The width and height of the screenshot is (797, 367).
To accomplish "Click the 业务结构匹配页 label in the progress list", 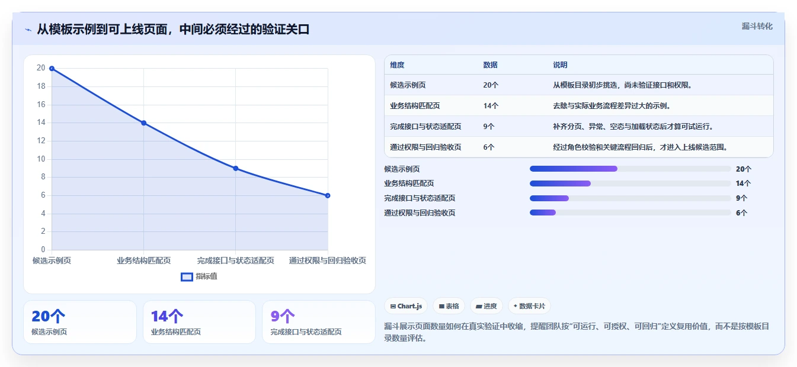I will (409, 183).
